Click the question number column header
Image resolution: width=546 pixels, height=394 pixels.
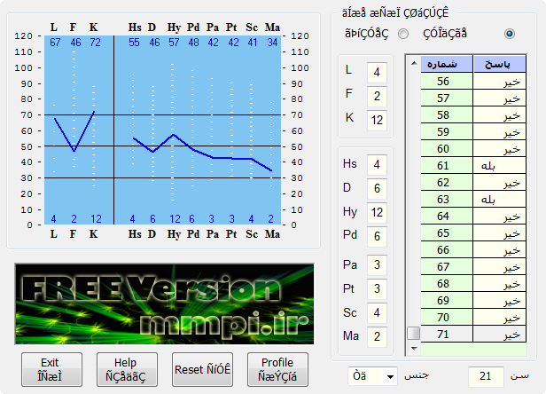coord(447,65)
